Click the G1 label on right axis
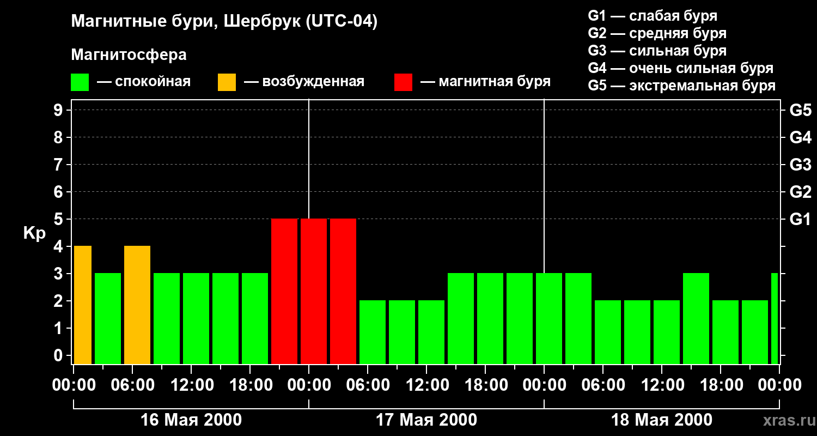Screen dimensions: 817x436 800,220
